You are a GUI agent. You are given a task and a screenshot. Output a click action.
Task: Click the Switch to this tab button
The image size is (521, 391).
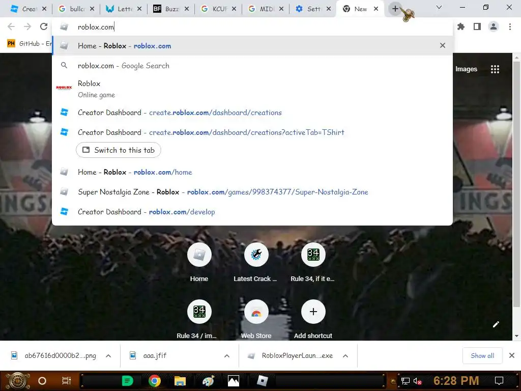[x=119, y=150]
